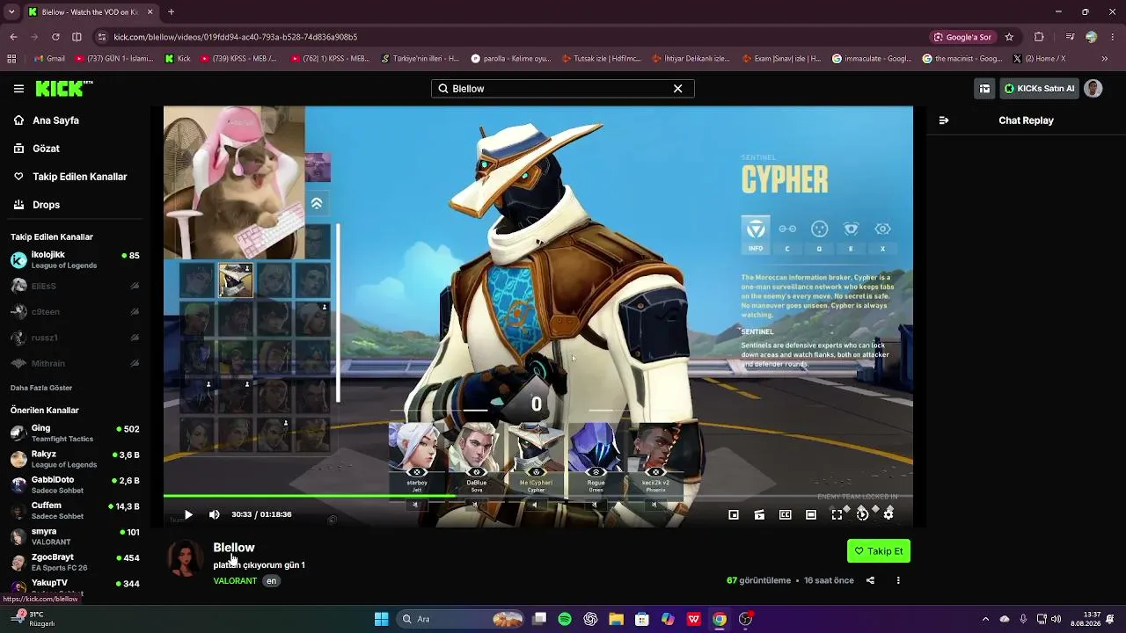Play the video
Screen dimensions: 1126x633
click(x=188, y=514)
